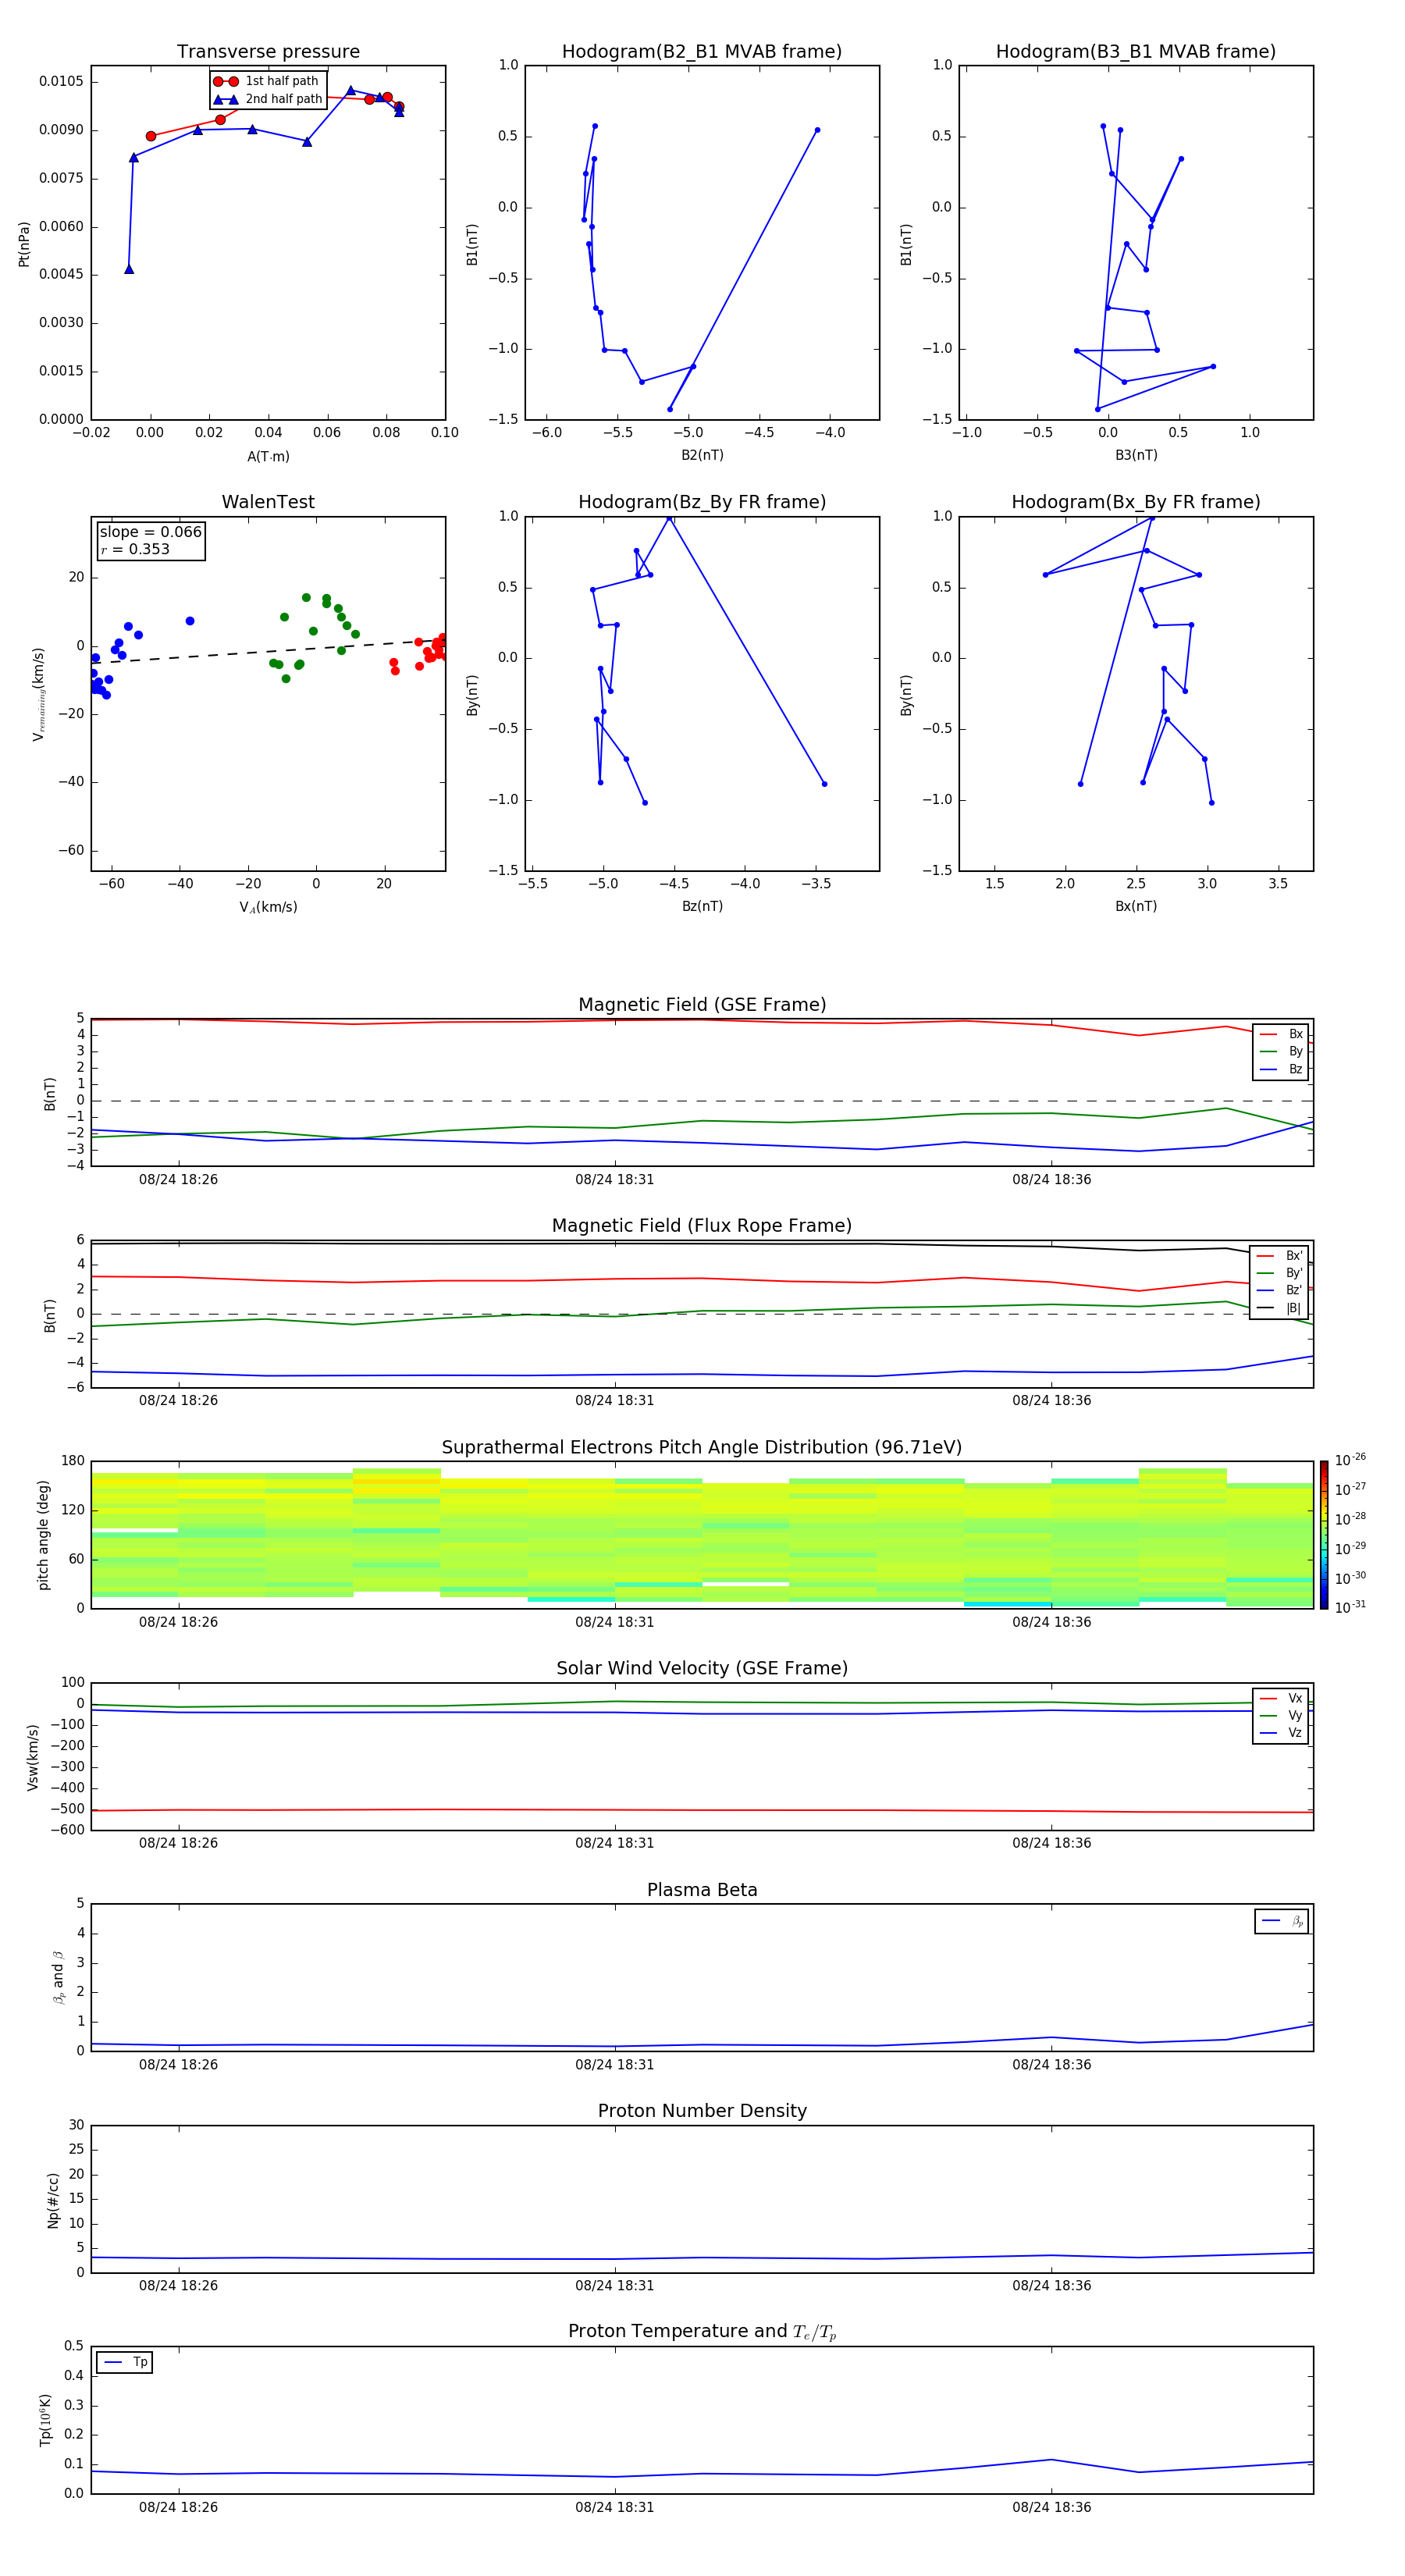1405x2576 pixels.
Task: Click the dashed fit line in WalenTest plot
Action: click(x=268, y=651)
